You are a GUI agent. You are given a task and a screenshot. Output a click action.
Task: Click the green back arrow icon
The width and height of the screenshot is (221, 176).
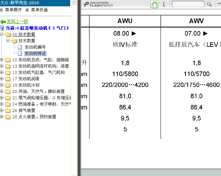3,21
